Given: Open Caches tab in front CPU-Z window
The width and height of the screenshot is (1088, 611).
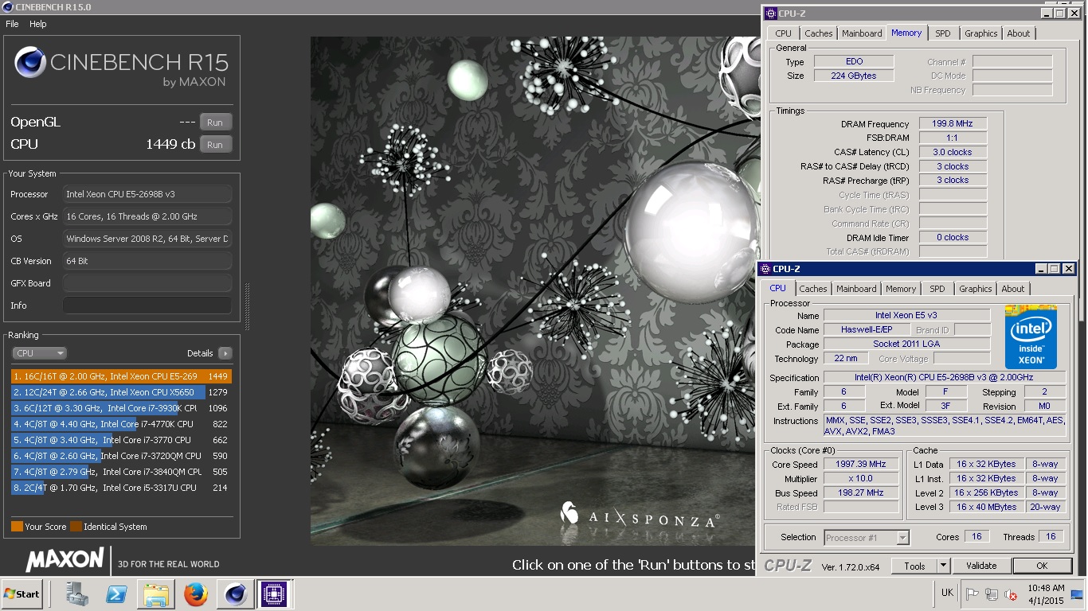Looking at the screenshot, I should (812, 289).
